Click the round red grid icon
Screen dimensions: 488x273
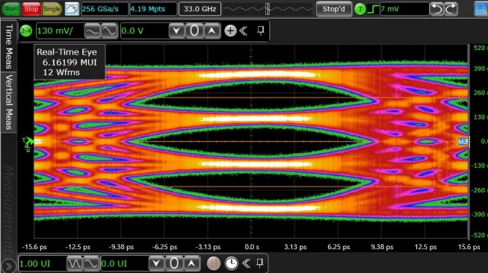(x=214, y=264)
